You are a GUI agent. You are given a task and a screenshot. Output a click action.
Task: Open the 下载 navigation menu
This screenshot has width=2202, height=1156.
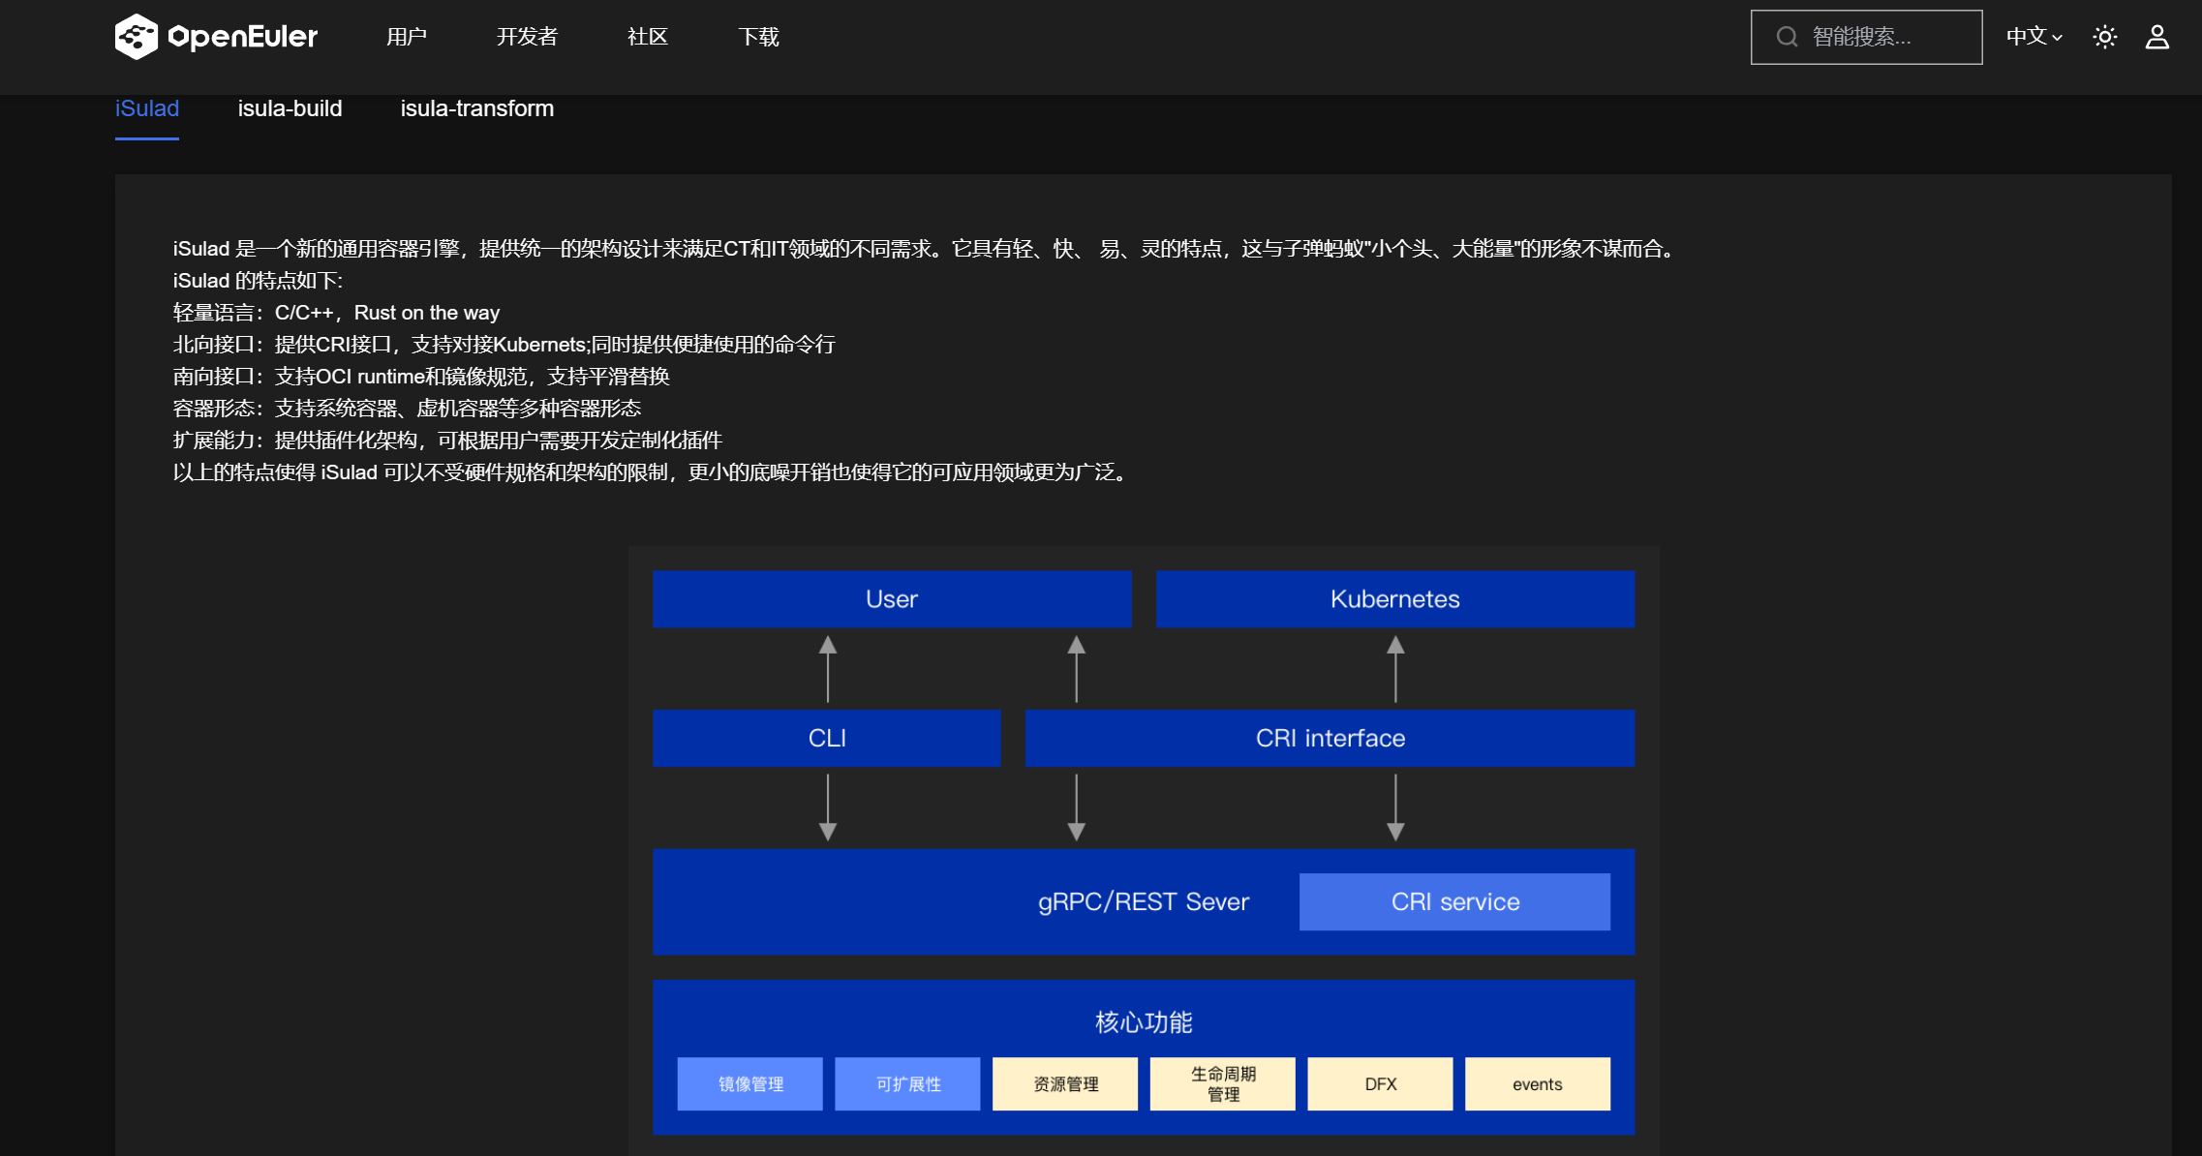pyautogui.click(x=758, y=37)
